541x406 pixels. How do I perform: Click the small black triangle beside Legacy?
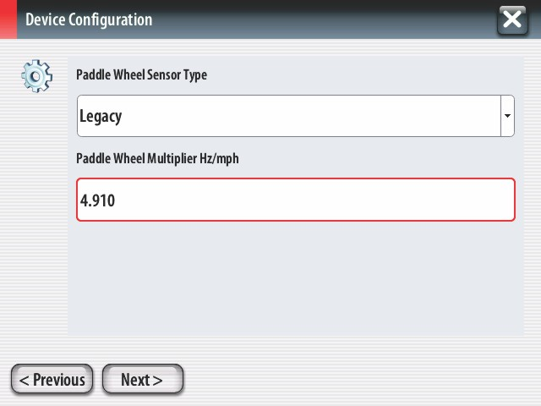[x=507, y=116]
